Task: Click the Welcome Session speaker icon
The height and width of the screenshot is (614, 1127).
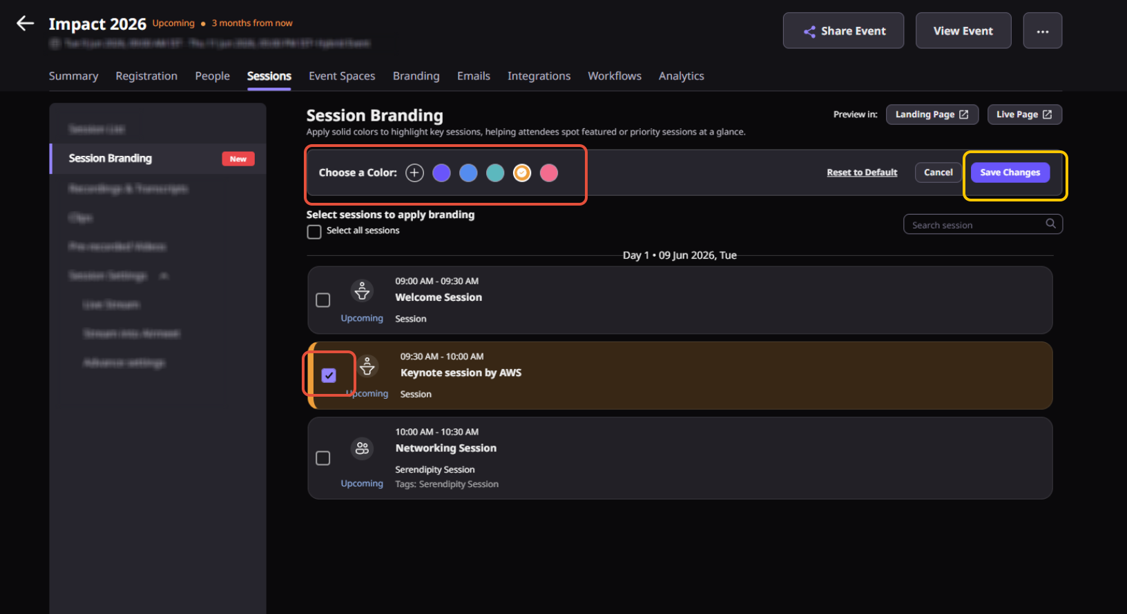Action: 362,291
